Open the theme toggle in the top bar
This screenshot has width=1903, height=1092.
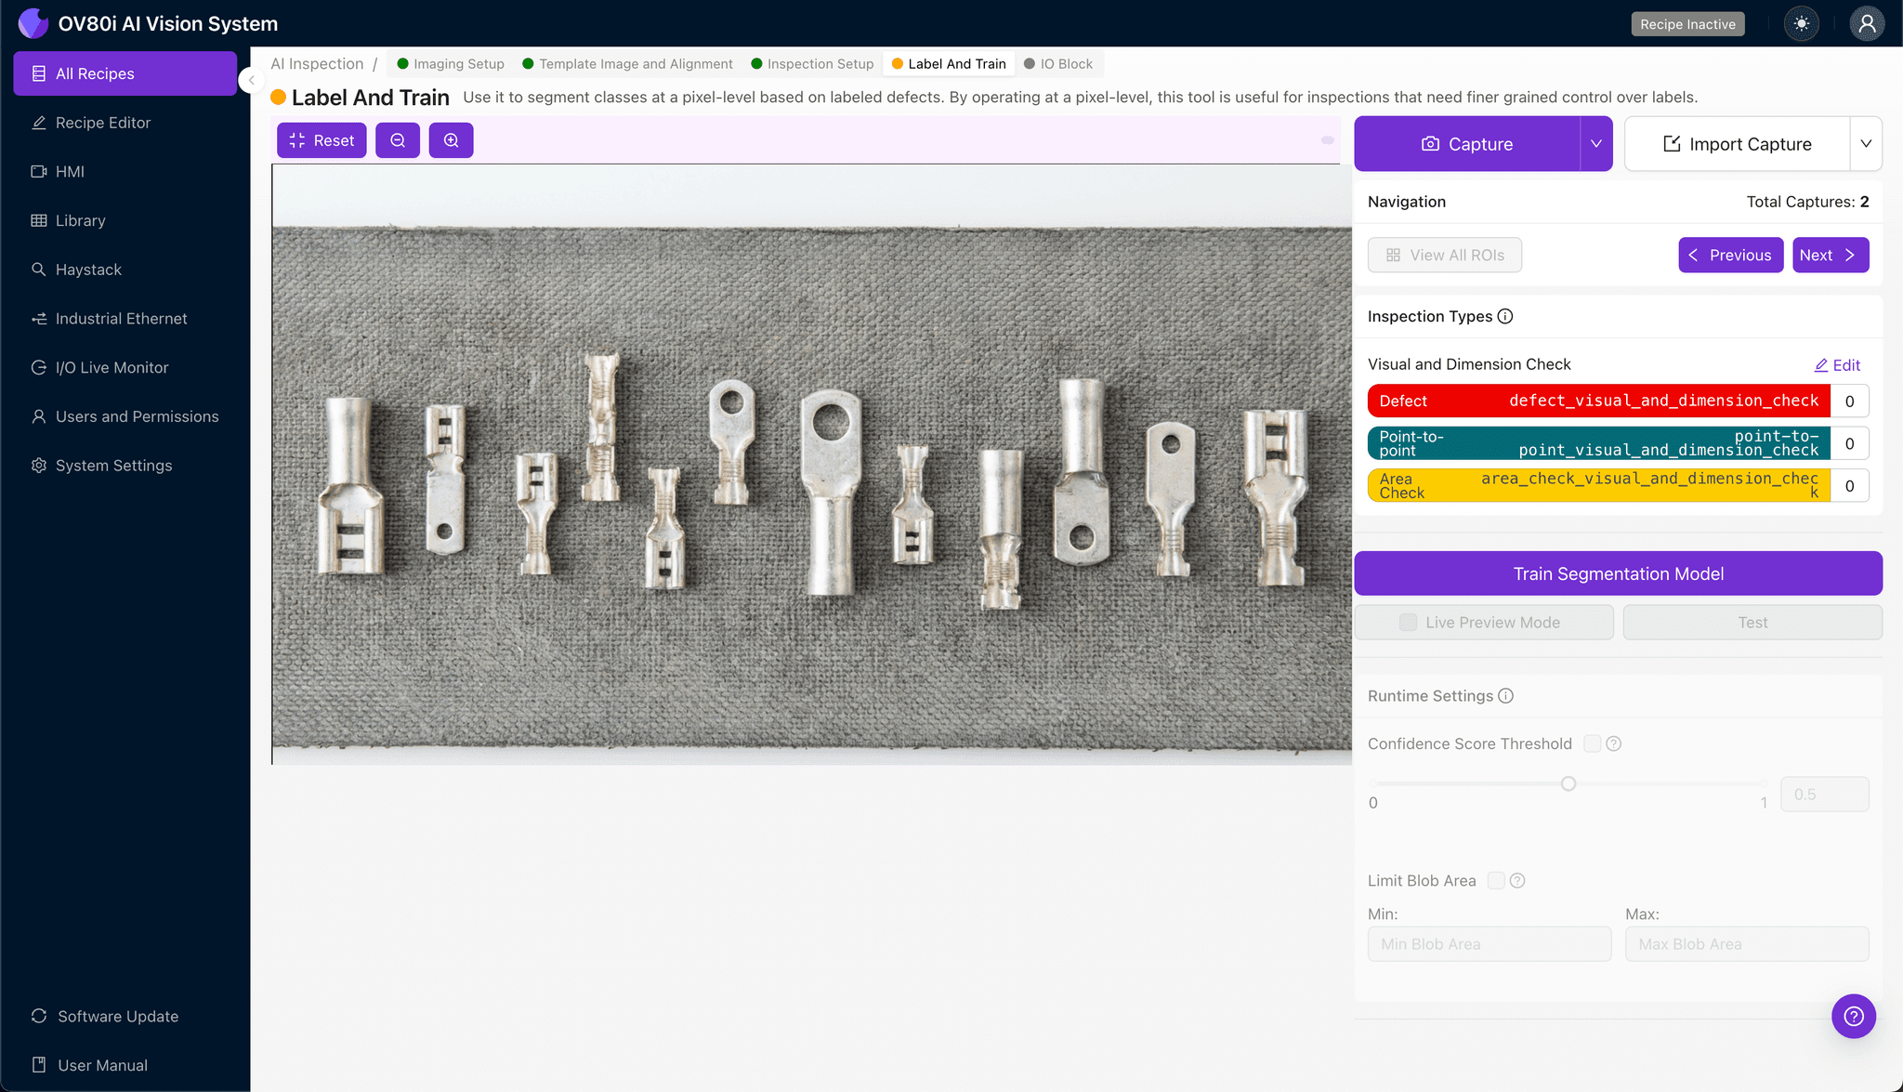1801,23
